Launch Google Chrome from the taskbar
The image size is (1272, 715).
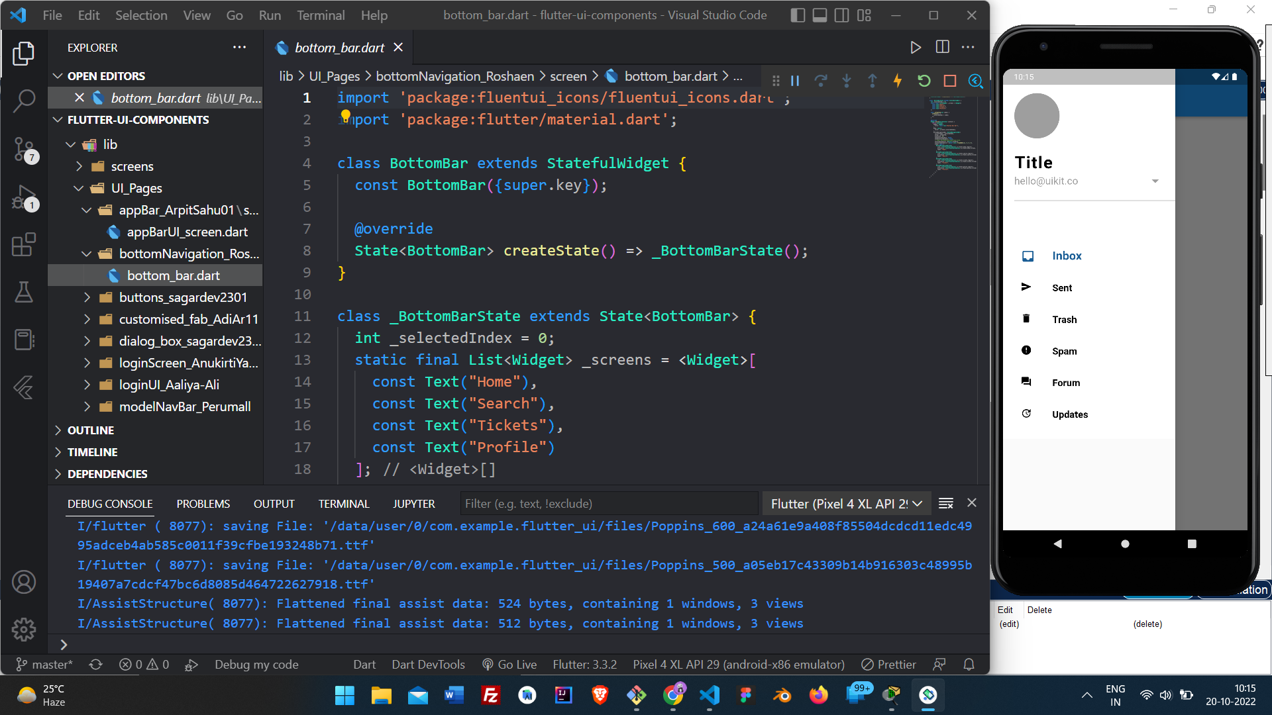[674, 696]
